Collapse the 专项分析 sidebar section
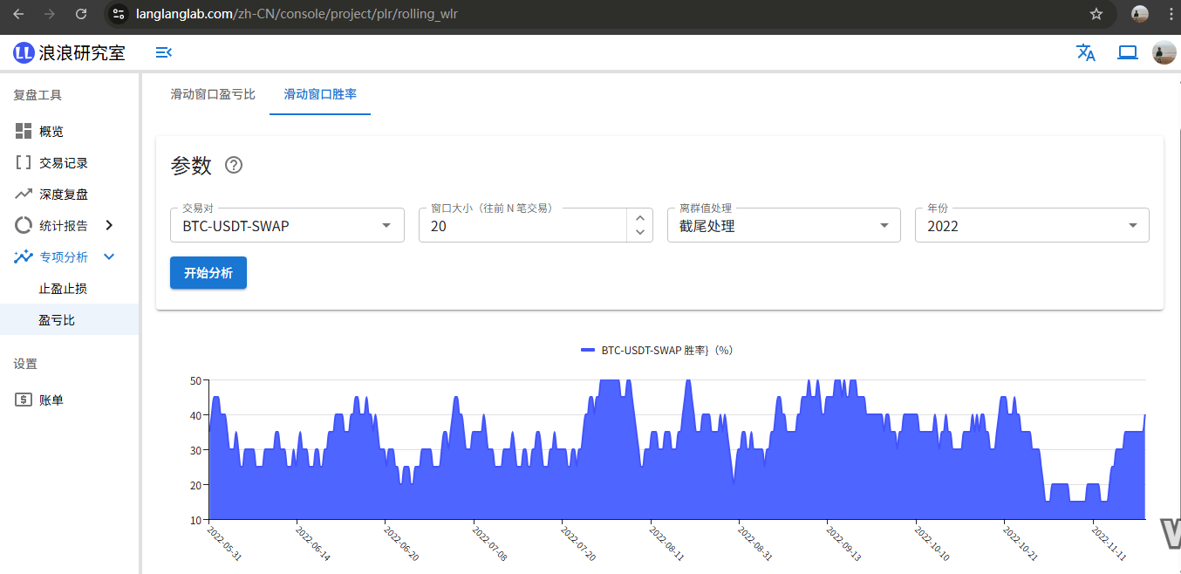The height and width of the screenshot is (574, 1181). (x=109, y=257)
